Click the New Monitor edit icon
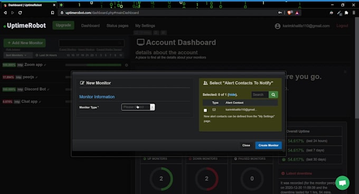359x194 pixels. pyautogui.click(x=82, y=83)
